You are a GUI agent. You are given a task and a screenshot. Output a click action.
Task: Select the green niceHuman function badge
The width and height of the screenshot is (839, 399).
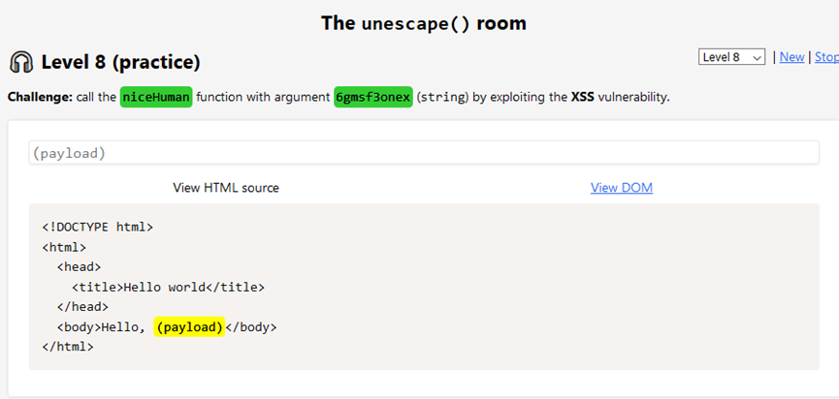point(156,97)
